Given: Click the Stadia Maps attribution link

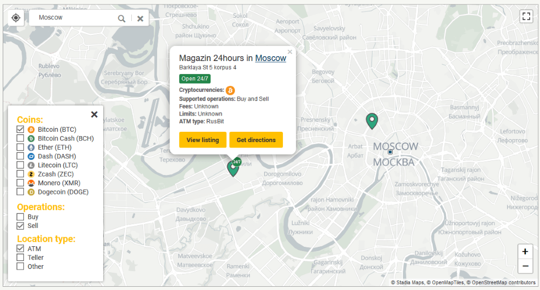Looking at the screenshot, I should [x=410, y=282].
